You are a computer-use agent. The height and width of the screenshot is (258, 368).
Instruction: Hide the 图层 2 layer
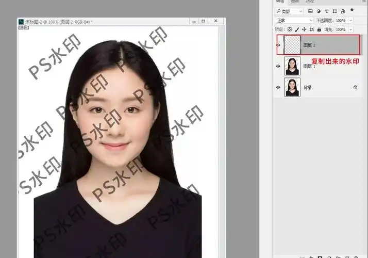278,45
